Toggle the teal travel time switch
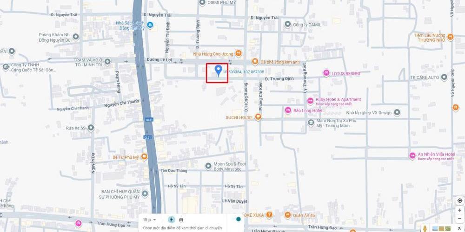Image resolution: width=465 pixels, height=232 pixels. 239,219
